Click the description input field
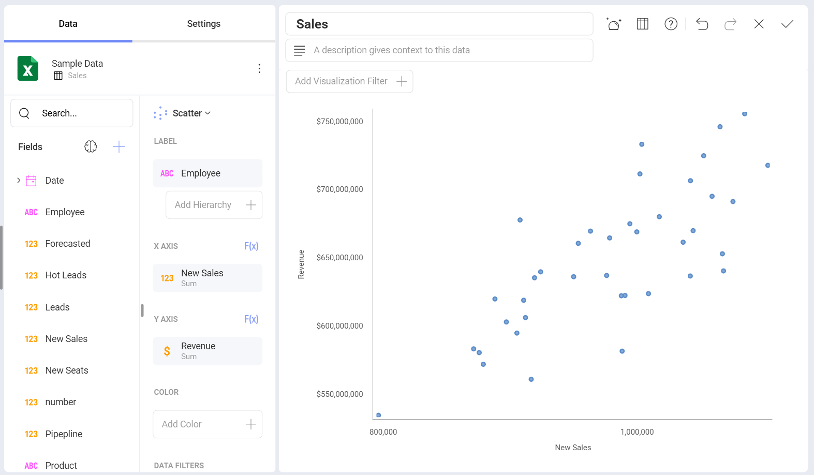The width and height of the screenshot is (814, 475). click(439, 50)
